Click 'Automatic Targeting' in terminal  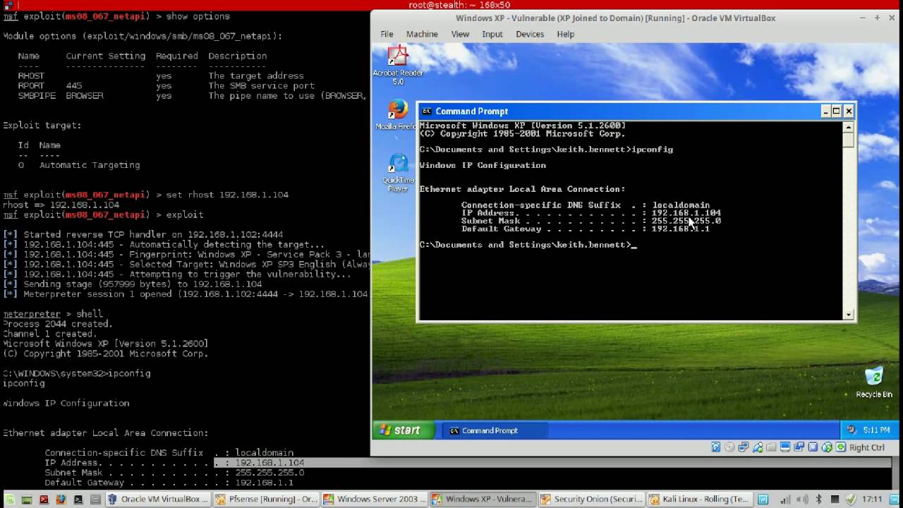tap(90, 165)
